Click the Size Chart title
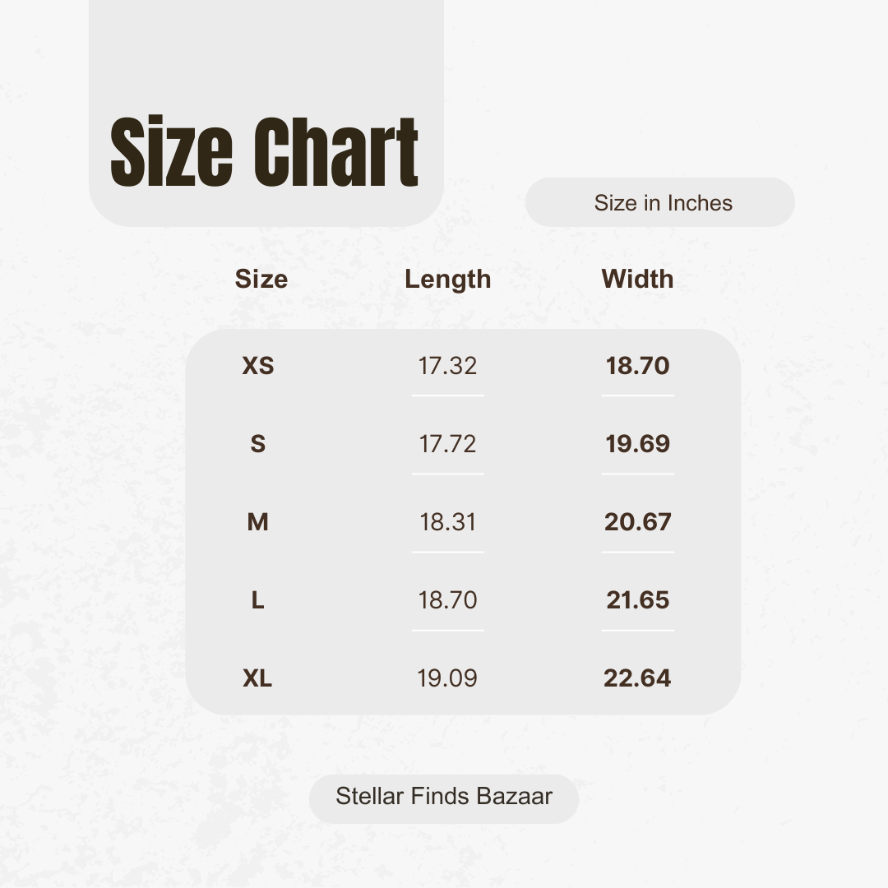Viewport: 888px width, 888px height. click(x=265, y=154)
